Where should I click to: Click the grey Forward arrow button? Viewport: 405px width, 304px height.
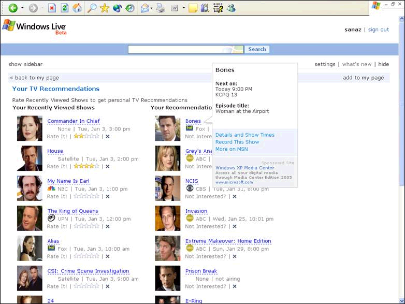33,8
